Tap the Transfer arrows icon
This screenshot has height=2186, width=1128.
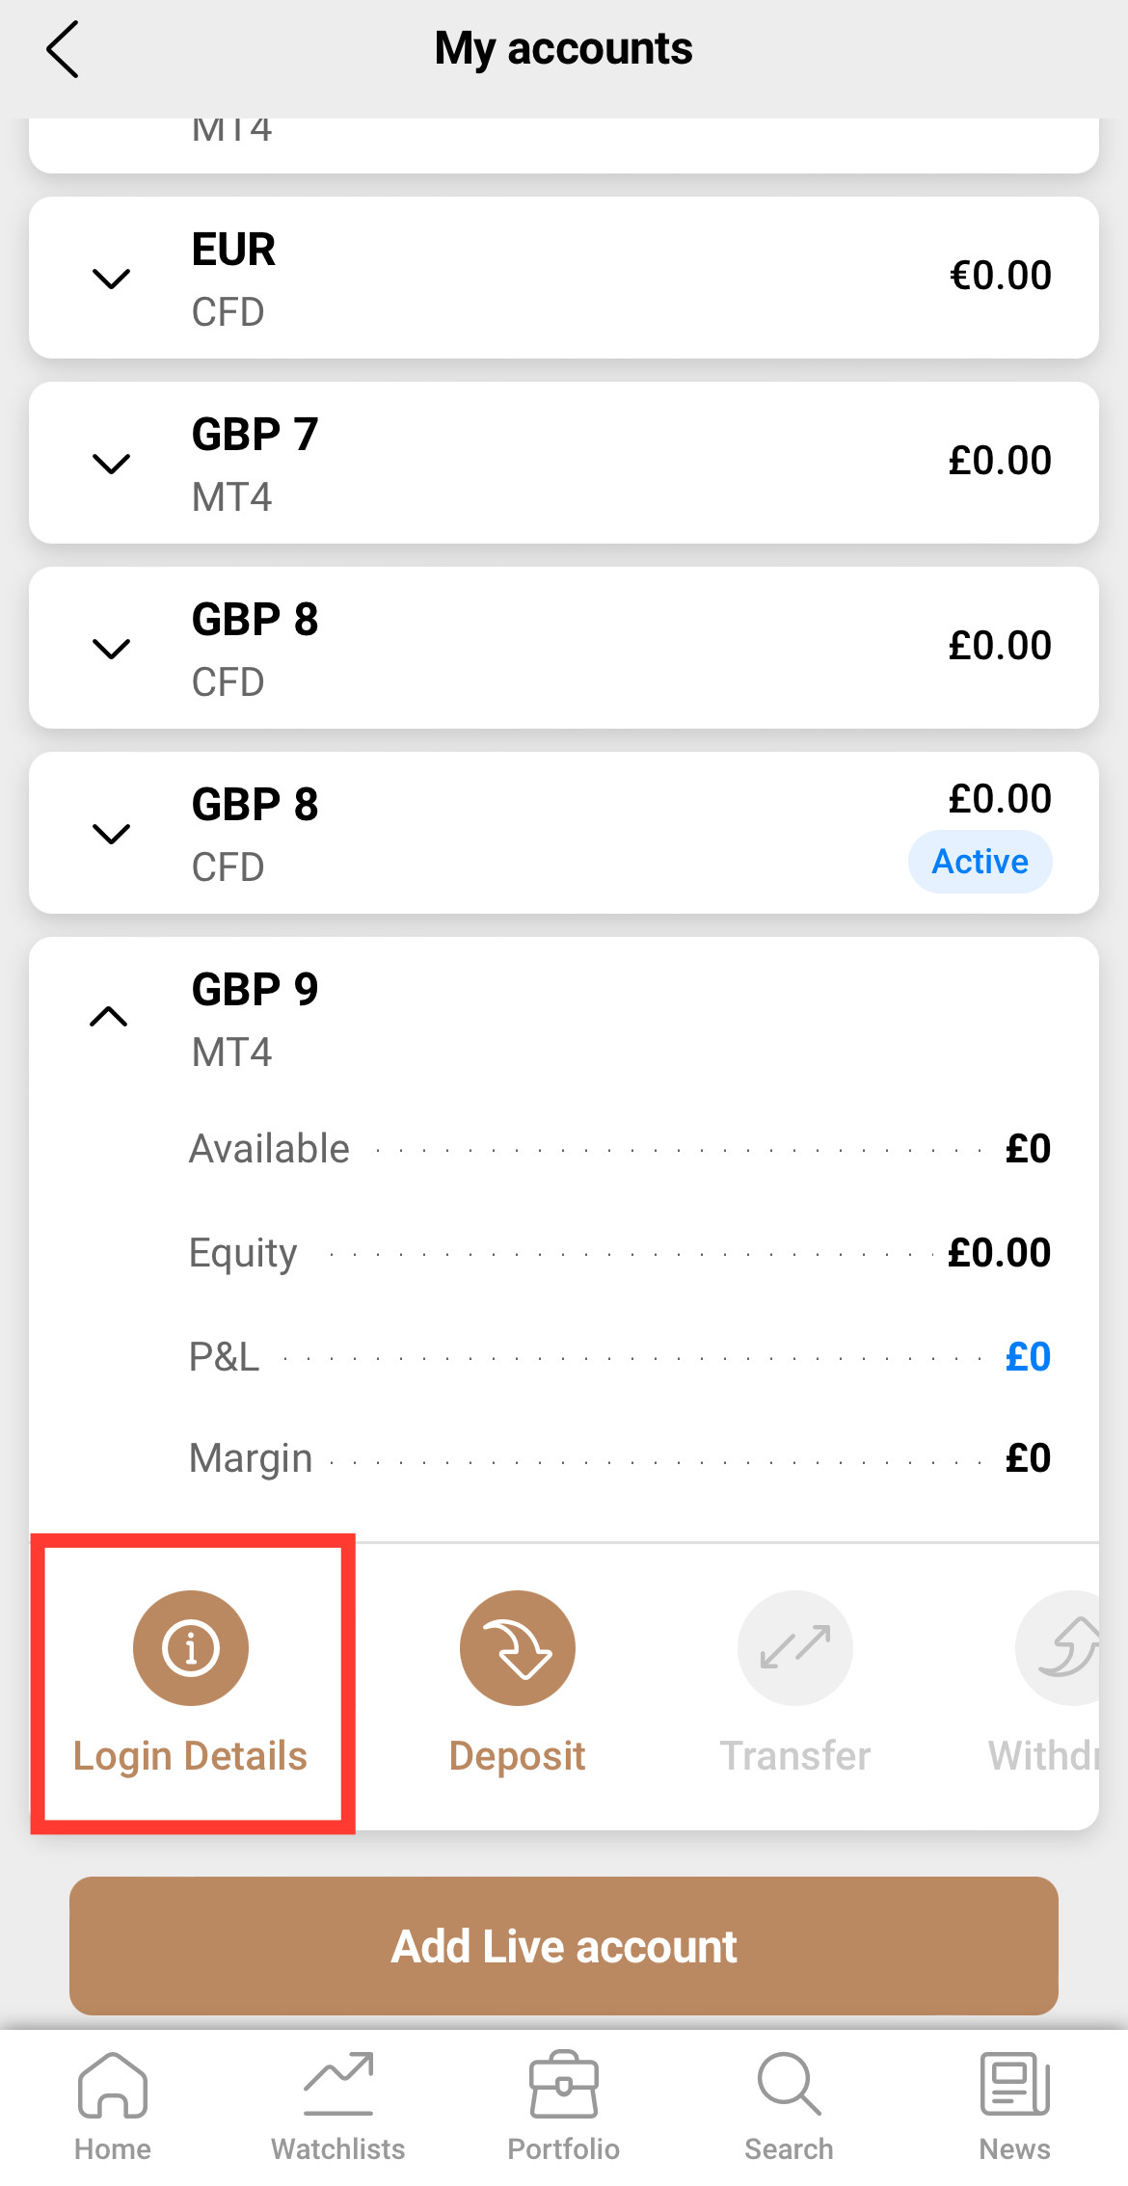click(794, 1647)
